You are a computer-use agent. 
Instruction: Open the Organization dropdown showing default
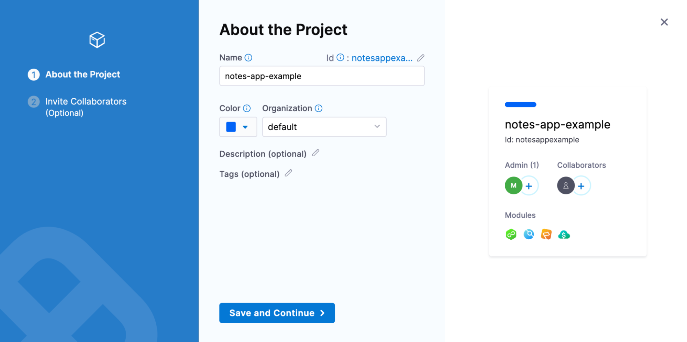[324, 127]
